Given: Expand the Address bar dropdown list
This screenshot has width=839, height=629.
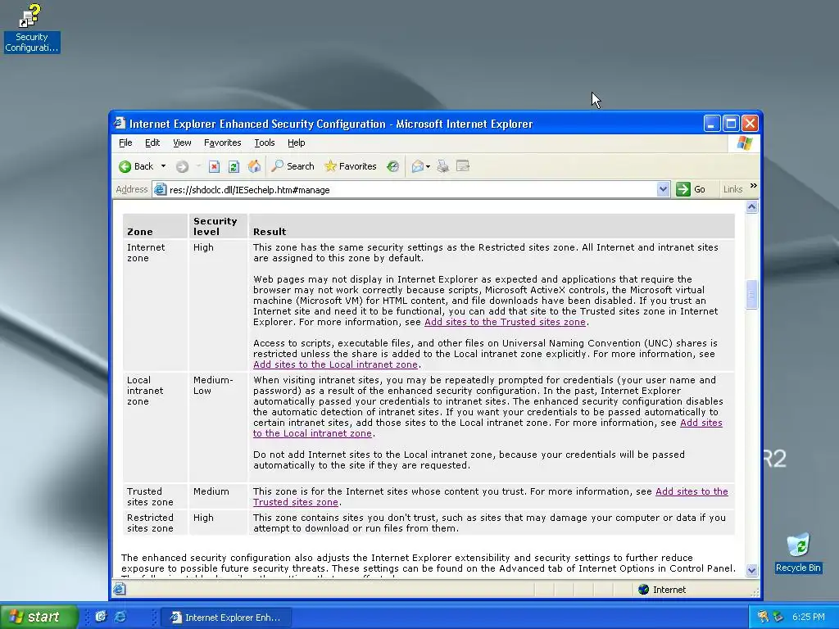Looking at the screenshot, I should (663, 189).
